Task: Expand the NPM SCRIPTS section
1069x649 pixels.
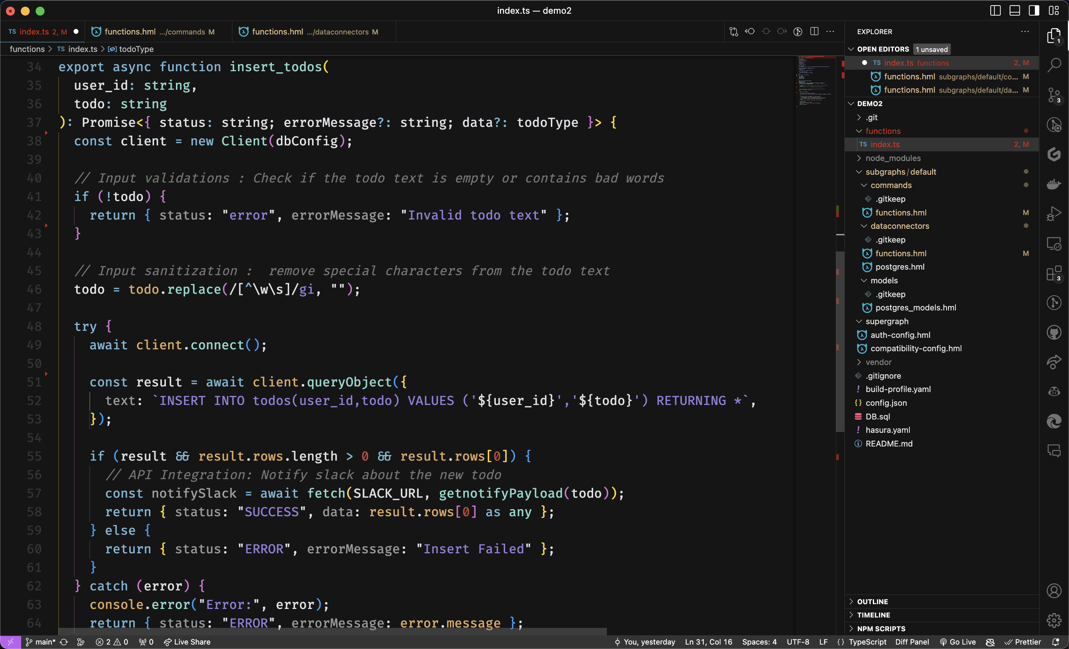Action: click(881, 629)
